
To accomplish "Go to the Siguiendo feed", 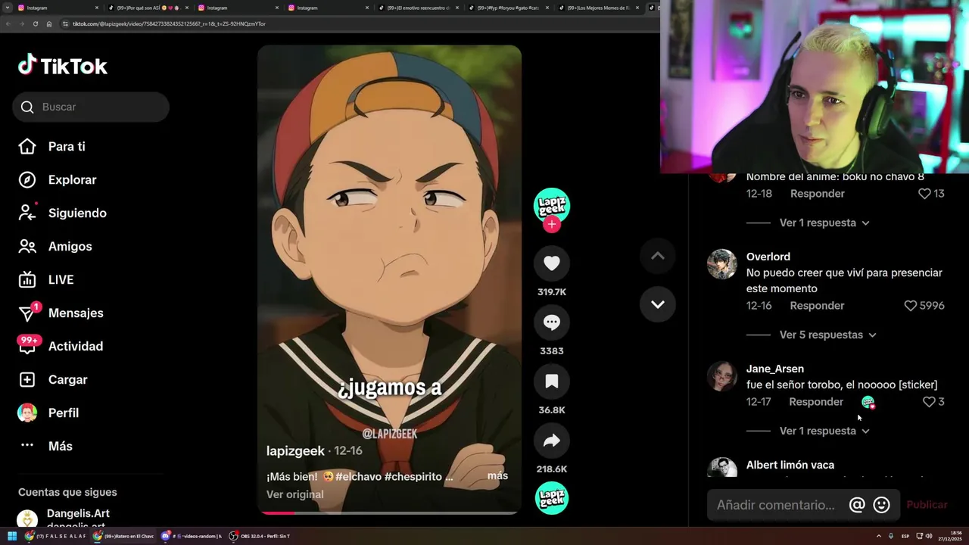I will coord(62,213).
